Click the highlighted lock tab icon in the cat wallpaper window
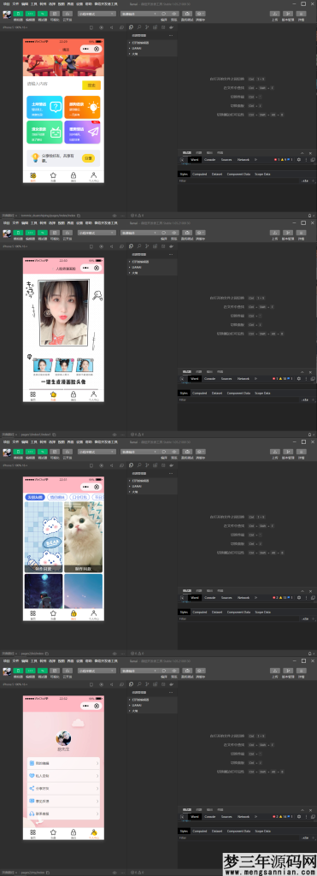This screenshot has height=876, width=317. (x=73, y=613)
